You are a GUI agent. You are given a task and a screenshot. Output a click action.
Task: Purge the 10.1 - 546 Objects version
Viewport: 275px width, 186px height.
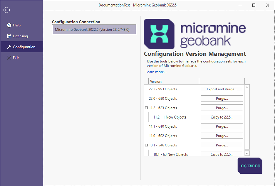[x=222, y=145]
